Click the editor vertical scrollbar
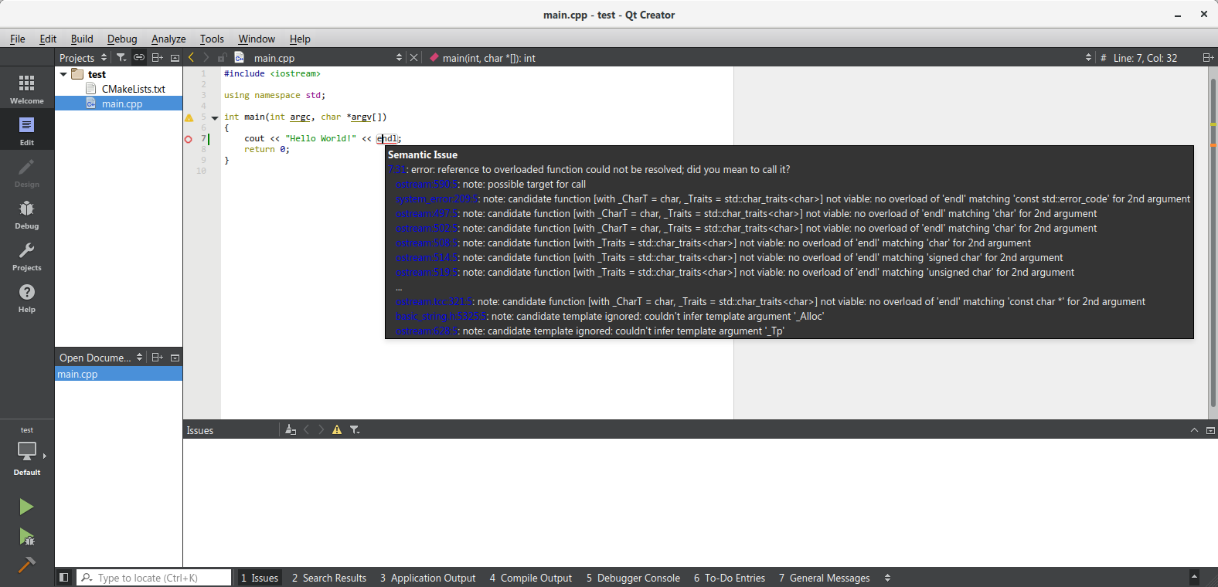The width and height of the screenshot is (1218, 587). click(1213, 243)
